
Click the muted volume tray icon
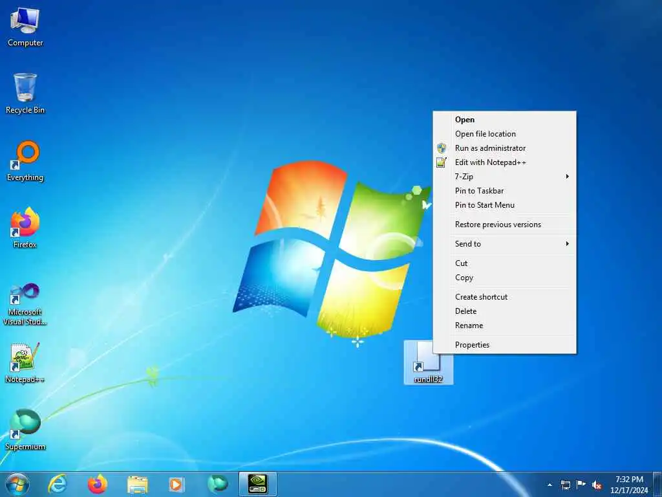(x=597, y=485)
